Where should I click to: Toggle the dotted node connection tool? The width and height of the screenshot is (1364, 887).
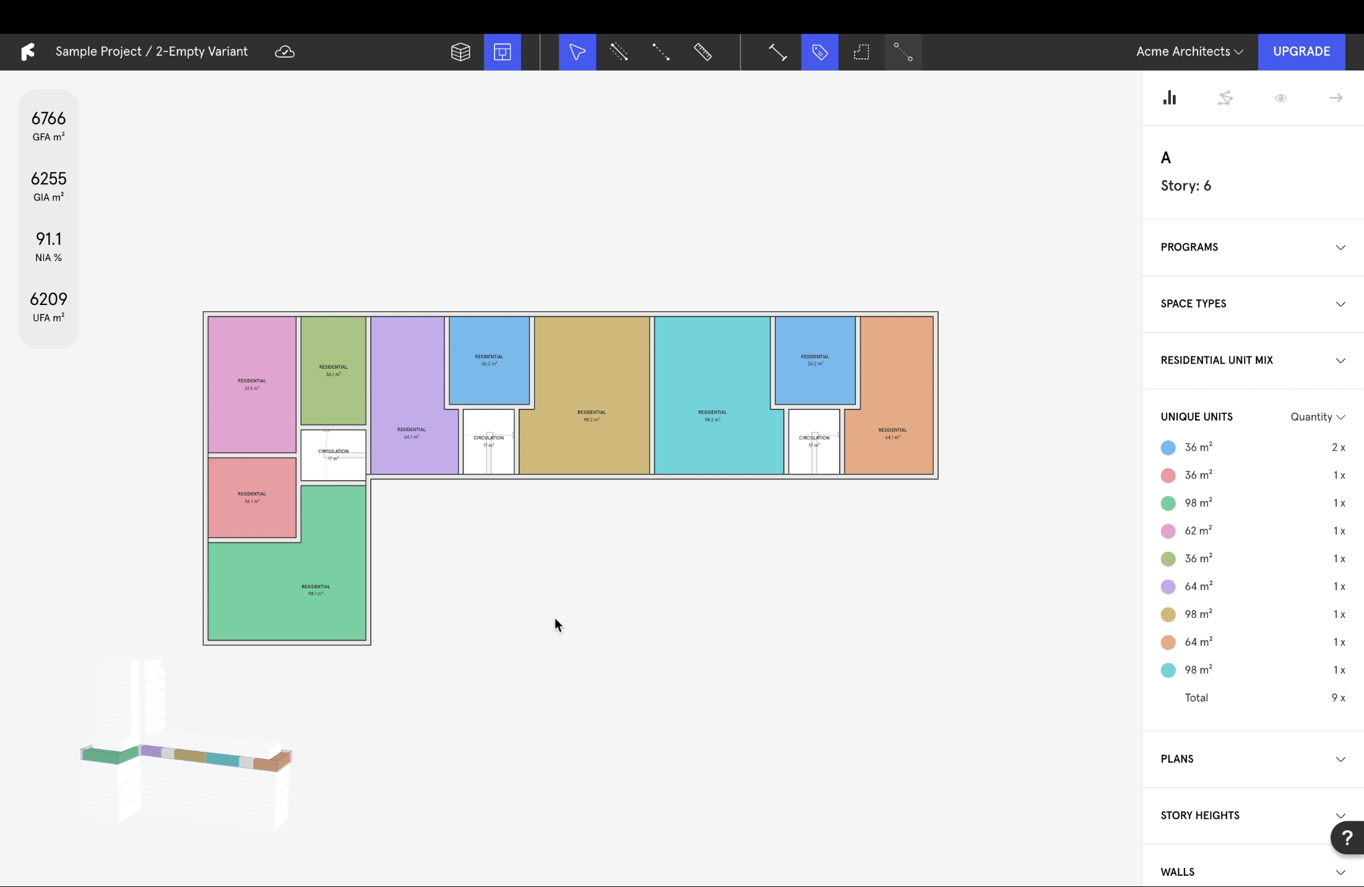pos(902,52)
